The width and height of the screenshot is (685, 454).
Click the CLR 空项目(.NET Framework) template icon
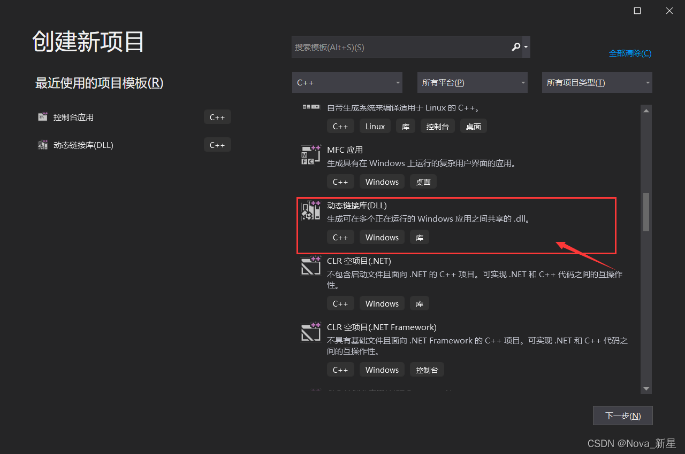pyautogui.click(x=310, y=332)
